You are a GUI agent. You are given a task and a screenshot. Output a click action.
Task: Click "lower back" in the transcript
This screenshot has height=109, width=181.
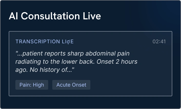coord(77,62)
